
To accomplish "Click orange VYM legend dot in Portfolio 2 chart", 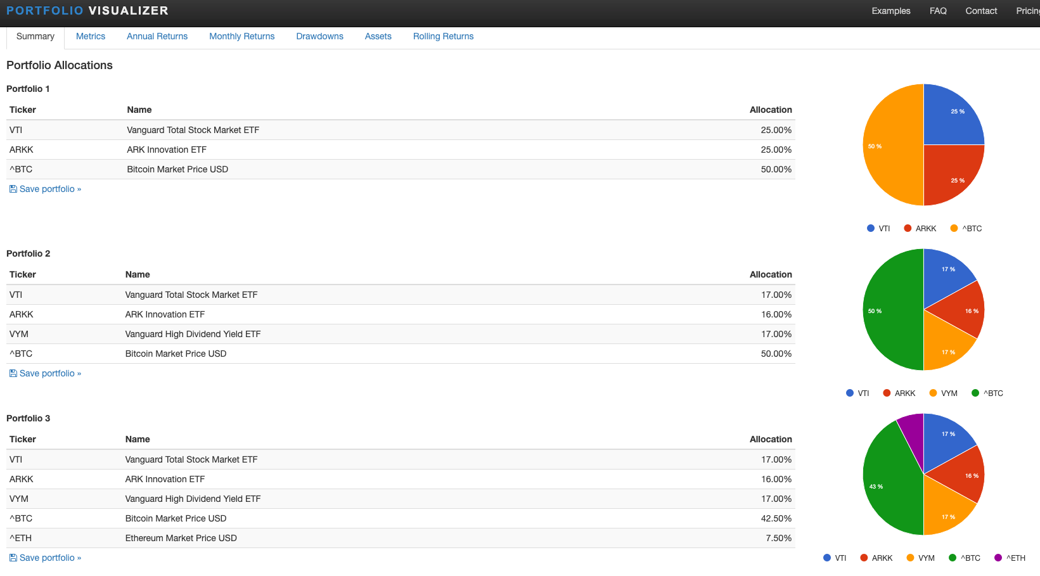I will point(933,393).
